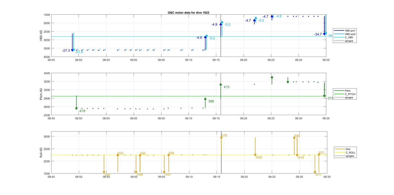This screenshot has height=195, width=394.
Task: Click the "2600" tick on Pitch axis
Action: (x=47, y=107)
